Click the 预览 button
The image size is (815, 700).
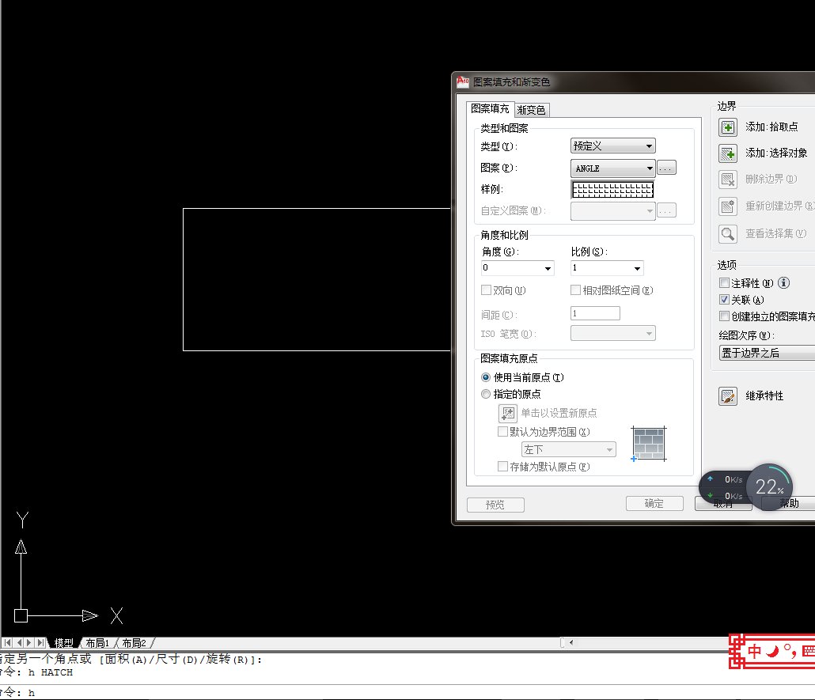tap(495, 504)
